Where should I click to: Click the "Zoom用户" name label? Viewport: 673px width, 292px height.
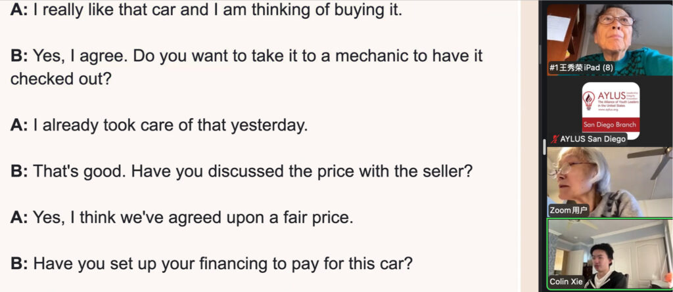(569, 211)
